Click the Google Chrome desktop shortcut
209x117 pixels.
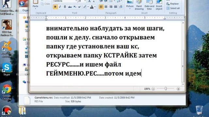pyautogui.click(x=7, y=92)
